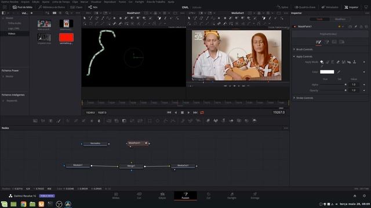Select the red clip thumbnail

[66, 38]
